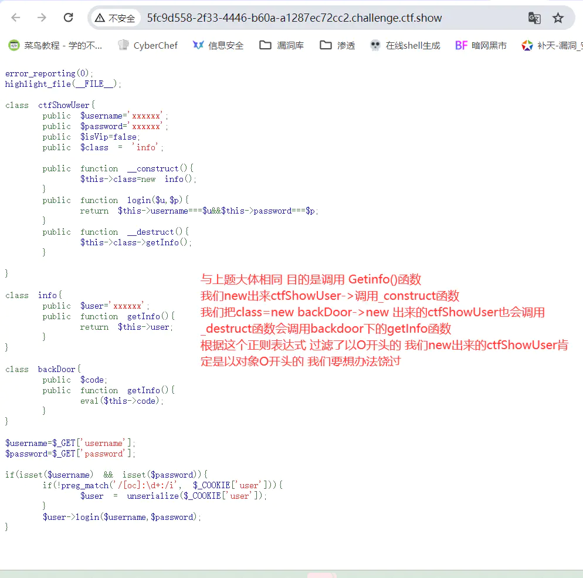Click the public $code; line
583x578 pixels.
pyautogui.click(x=74, y=380)
